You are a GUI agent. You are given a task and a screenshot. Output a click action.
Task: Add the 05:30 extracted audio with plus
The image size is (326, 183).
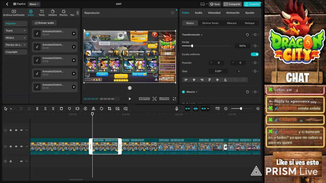(x=74, y=87)
